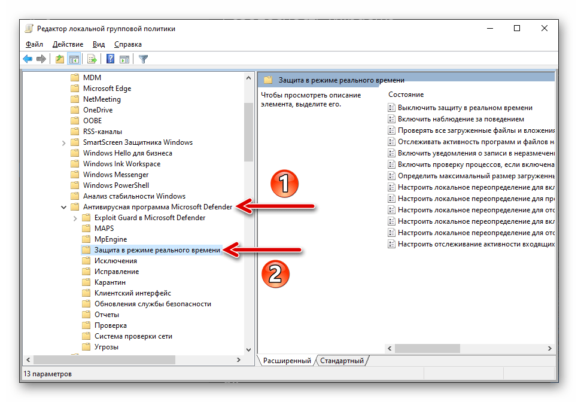Click the tree pane scroll left arrow

(28, 360)
